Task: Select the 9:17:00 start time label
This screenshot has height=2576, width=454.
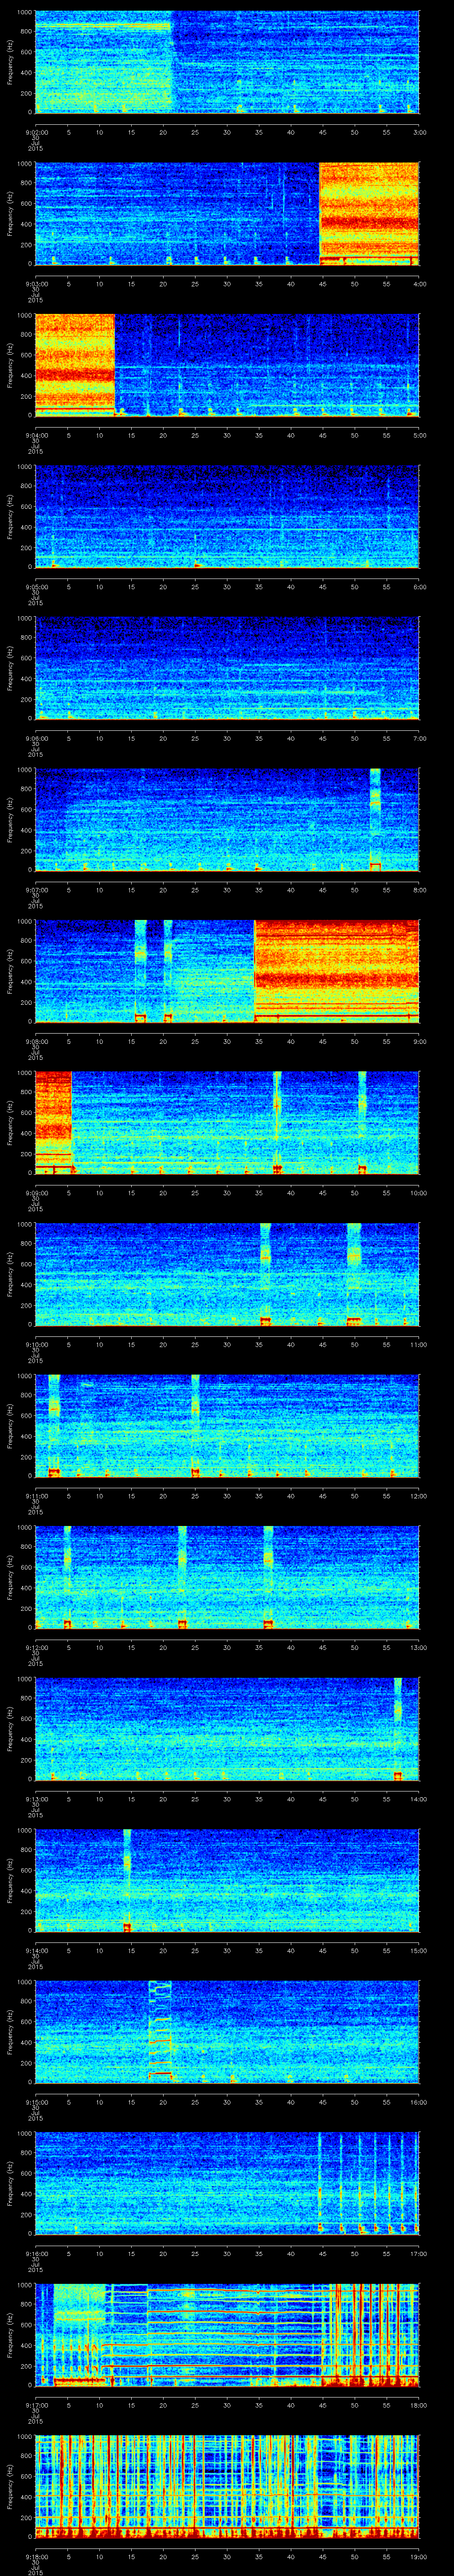Action: [36, 2405]
